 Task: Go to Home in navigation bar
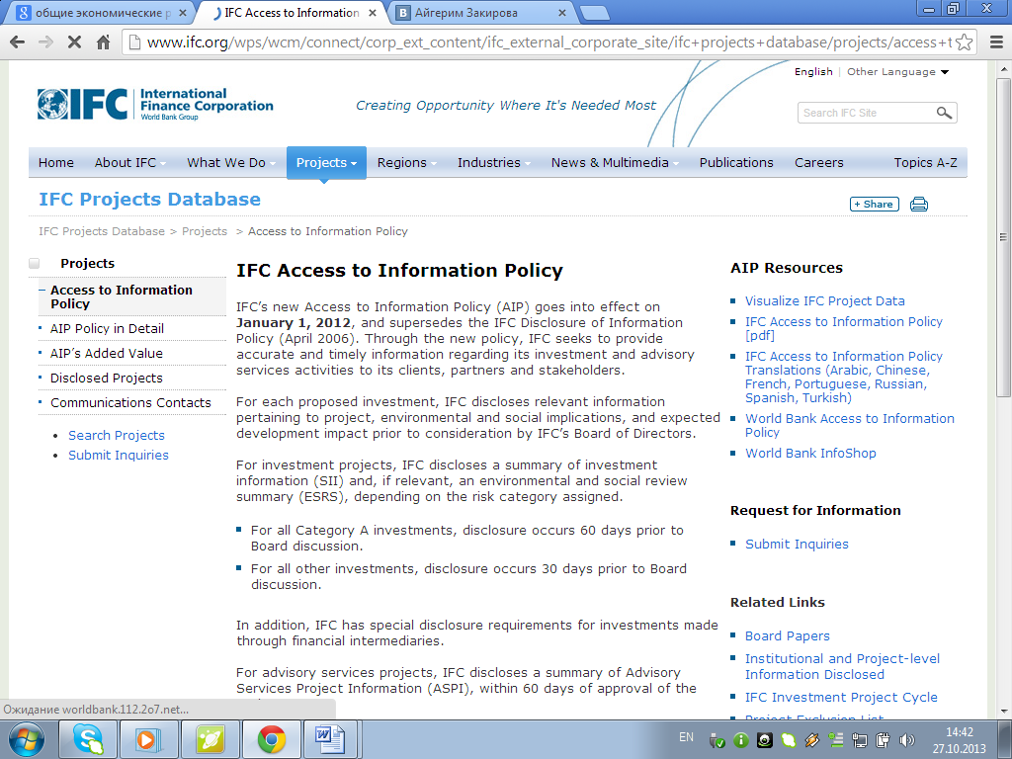pos(56,163)
